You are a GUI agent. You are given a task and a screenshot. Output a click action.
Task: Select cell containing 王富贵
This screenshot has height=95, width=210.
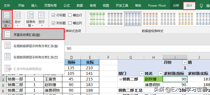pos(53,79)
